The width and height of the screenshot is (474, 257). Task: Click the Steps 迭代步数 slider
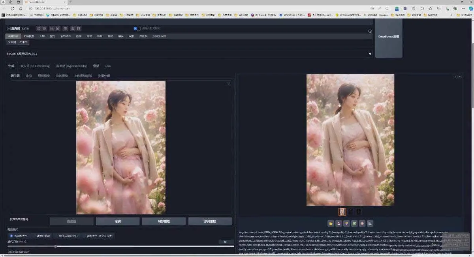click(55, 246)
